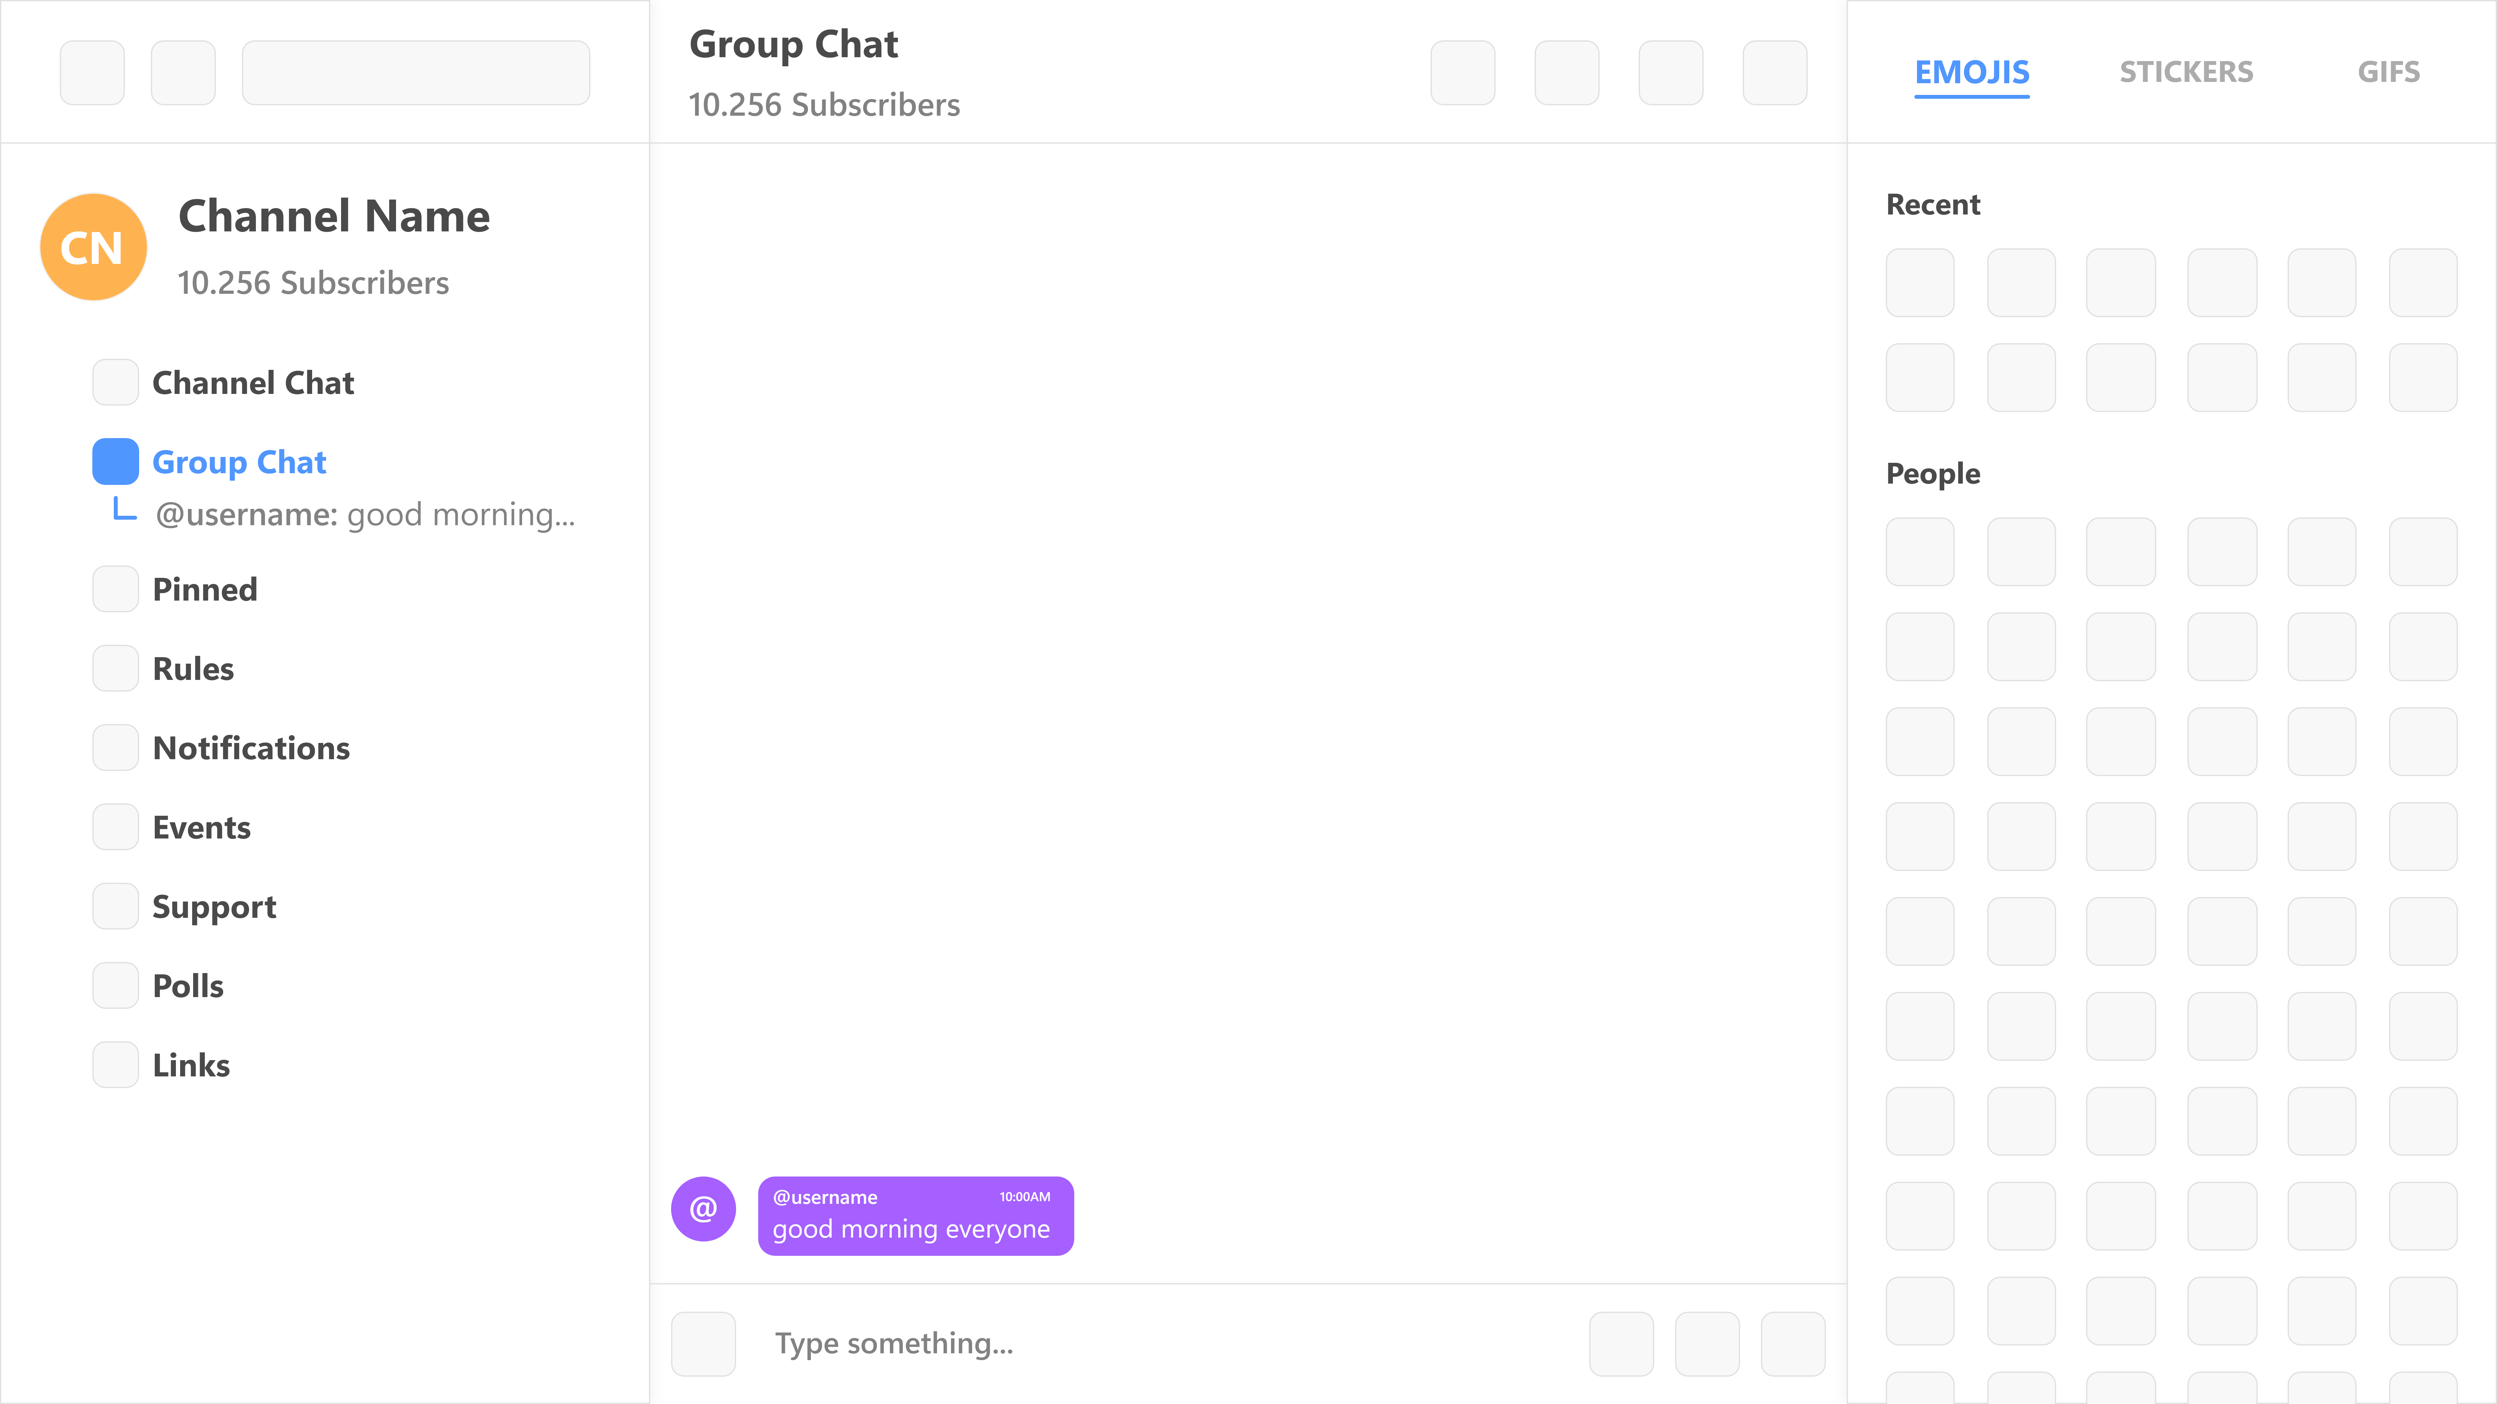Viewport: 2497px width, 1404px height.
Task: Select the EMOJIS tab
Action: pos(1972,72)
